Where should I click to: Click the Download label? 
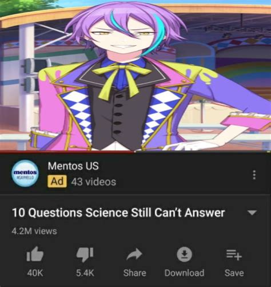[x=184, y=273]
